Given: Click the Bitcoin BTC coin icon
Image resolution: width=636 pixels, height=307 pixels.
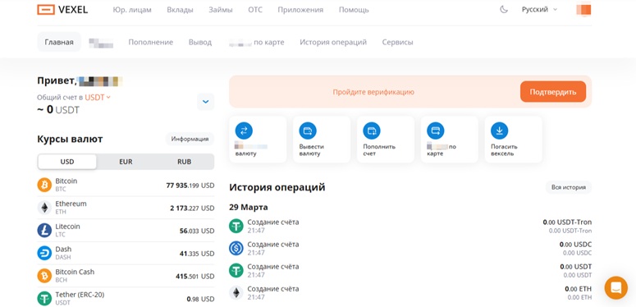Looking at the screenshot, I should point(44,185).
